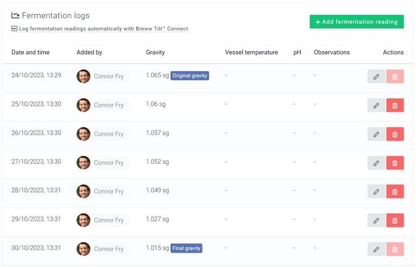416x268 pixels.
Task: Delete the 26/10/2023 1.057 sg reading
Action: coord(395,134)
